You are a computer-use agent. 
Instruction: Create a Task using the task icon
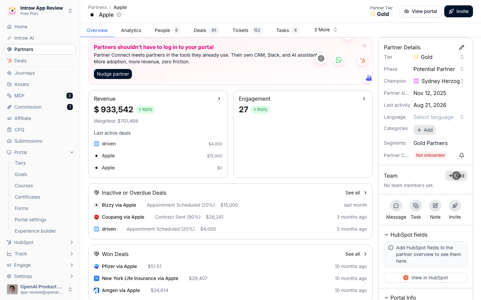[x=416, y=206]
